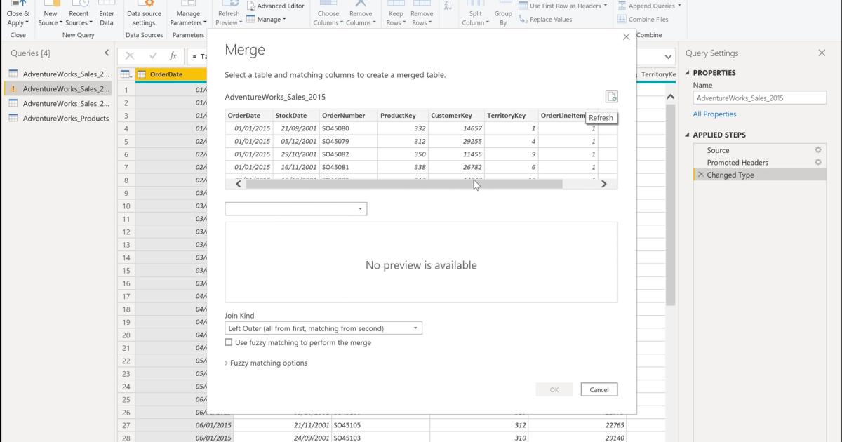This screenshot has height=442, width=842.
Task: Enable fuzzy matching for the merge
Action: pos(228,342)
